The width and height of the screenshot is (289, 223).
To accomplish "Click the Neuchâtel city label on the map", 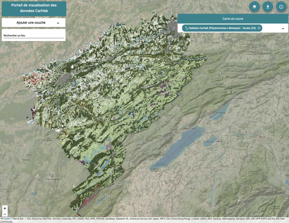I will (190, 129).
